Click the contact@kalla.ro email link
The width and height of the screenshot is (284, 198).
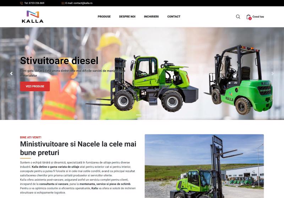(x=83, y=3)
